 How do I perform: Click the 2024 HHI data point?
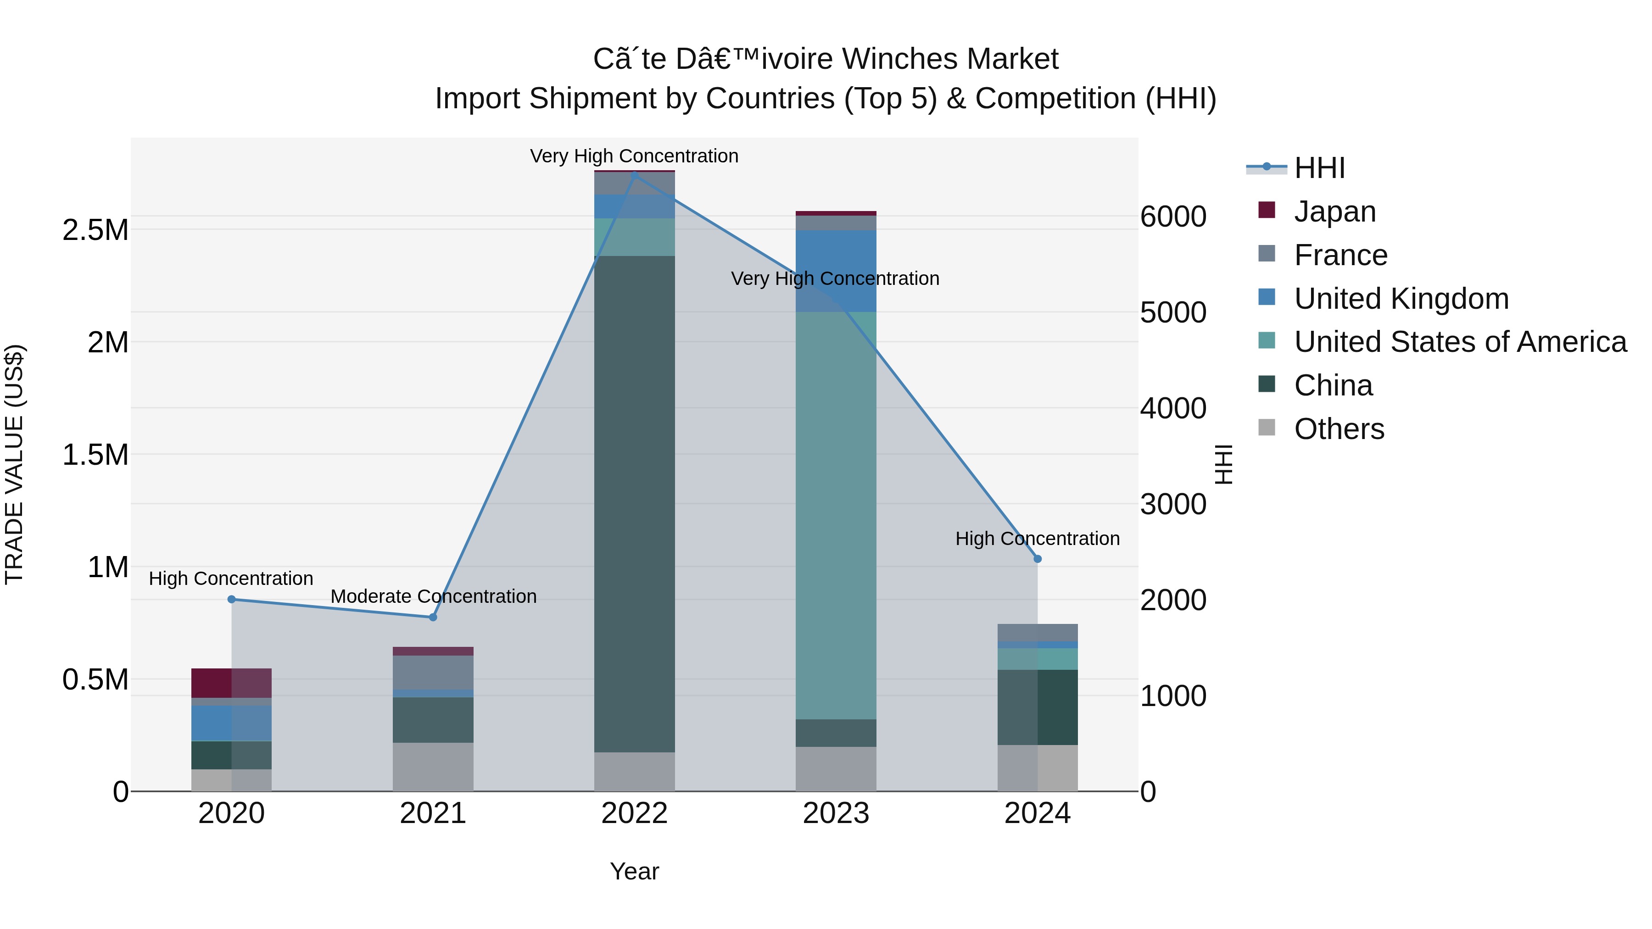1038,559
